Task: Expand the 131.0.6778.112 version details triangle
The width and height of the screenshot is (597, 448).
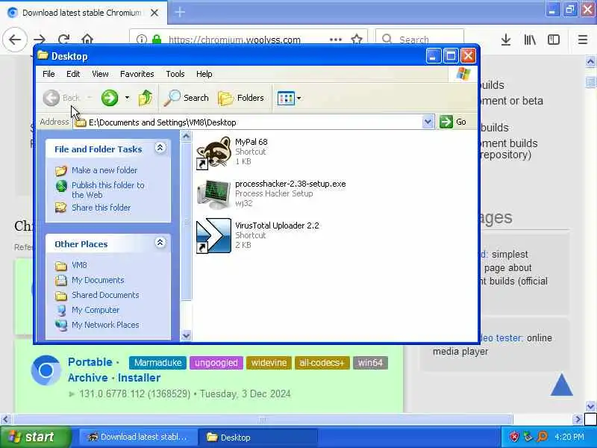Action: pyautogui.click(x=72, y=394)
